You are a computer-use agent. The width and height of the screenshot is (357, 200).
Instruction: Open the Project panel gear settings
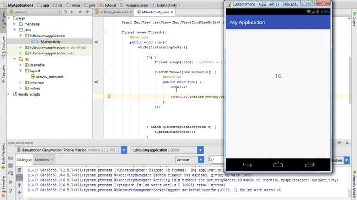coord(80,12)
